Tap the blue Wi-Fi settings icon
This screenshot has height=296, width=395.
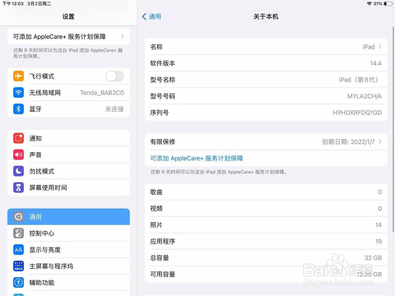18,92
